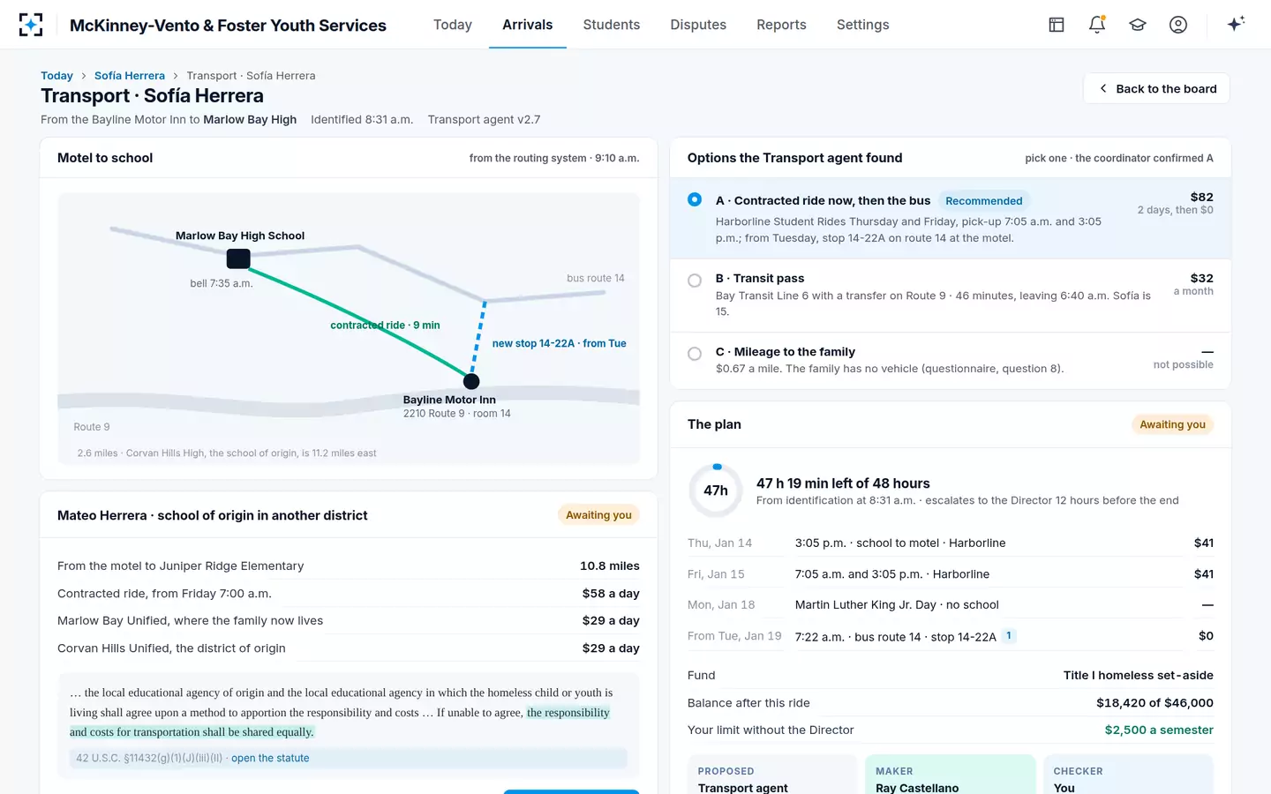Follow the Today breadcrumb link
Viewport: 1271px width, 794px height.
[56, 76]
